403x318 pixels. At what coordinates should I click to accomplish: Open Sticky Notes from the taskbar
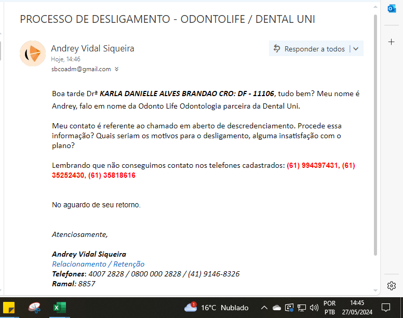[9, 308]
